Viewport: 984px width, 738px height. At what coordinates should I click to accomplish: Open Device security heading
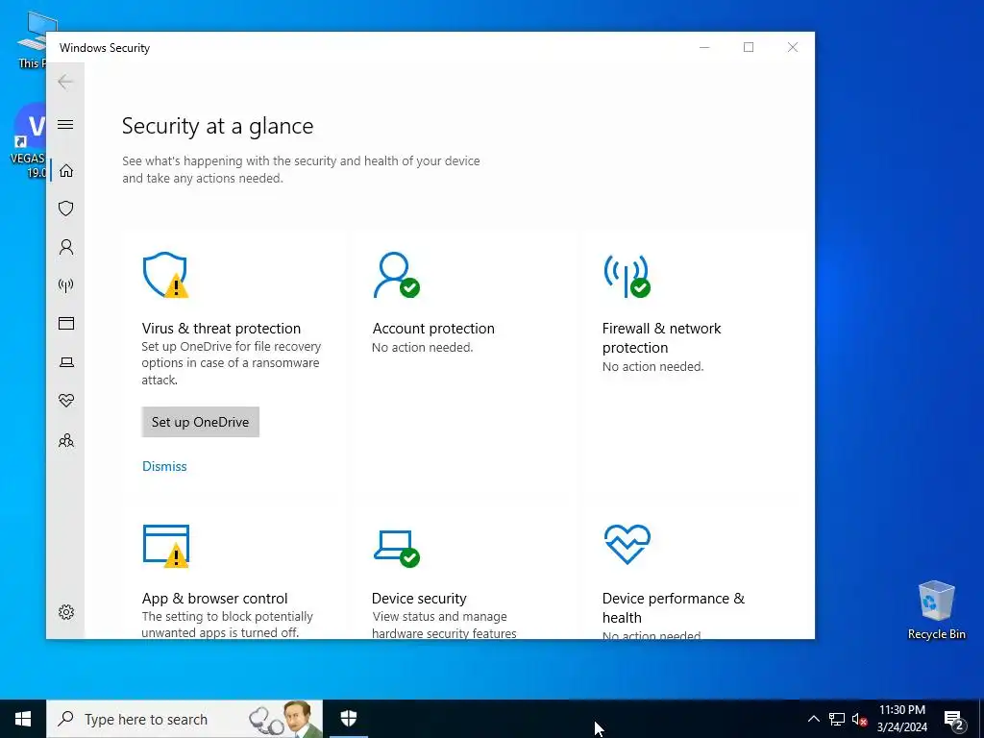tap(419, 598)
